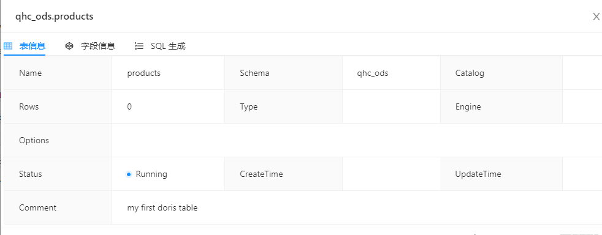
Task: Close the qhc_ods.products dialog
Action: [x=596, y=17]
